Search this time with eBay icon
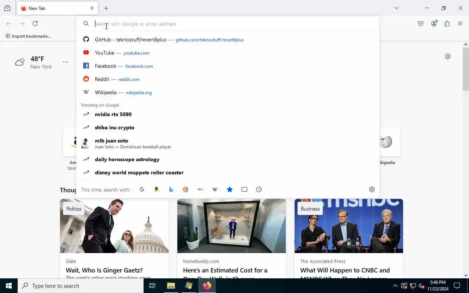 point(200,189)
